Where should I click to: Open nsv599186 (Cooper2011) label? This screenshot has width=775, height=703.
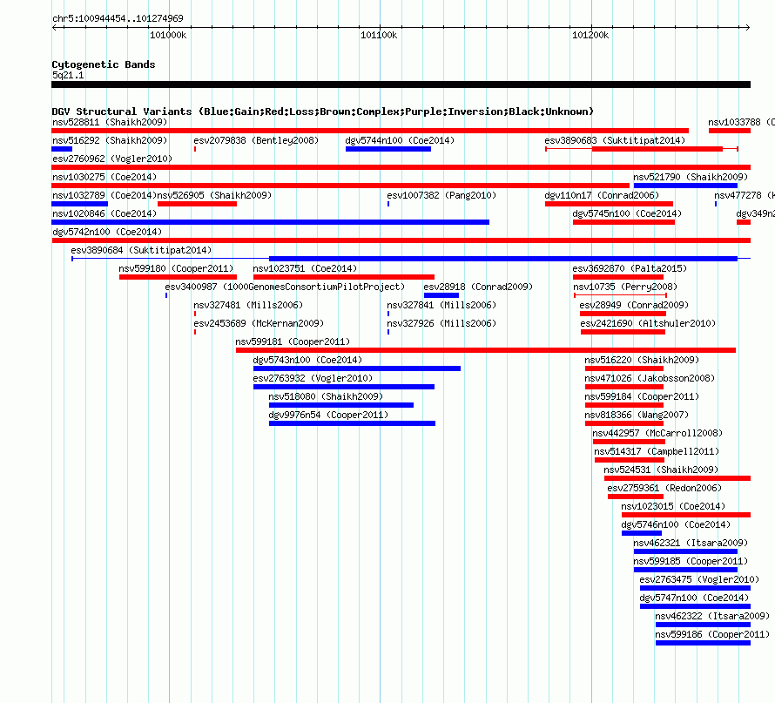(x=712, y=634)
